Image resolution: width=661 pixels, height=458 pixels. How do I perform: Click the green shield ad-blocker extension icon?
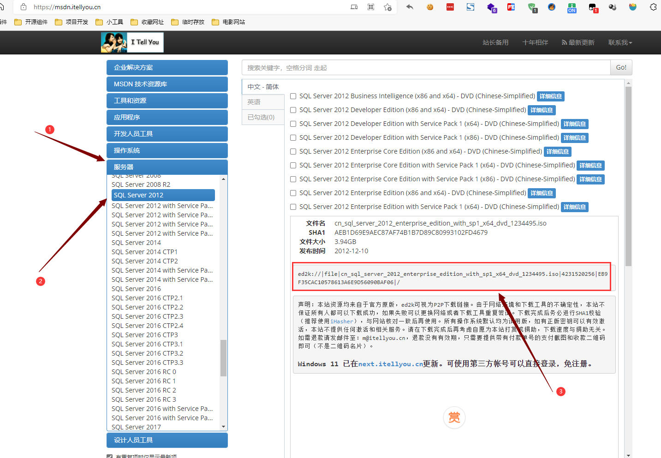coord(532,7)
